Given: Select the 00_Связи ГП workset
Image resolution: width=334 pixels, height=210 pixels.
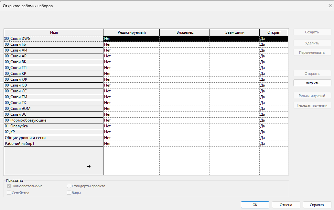Looking at the screenshot, I should pyautogui.click(x=54, y=68).
